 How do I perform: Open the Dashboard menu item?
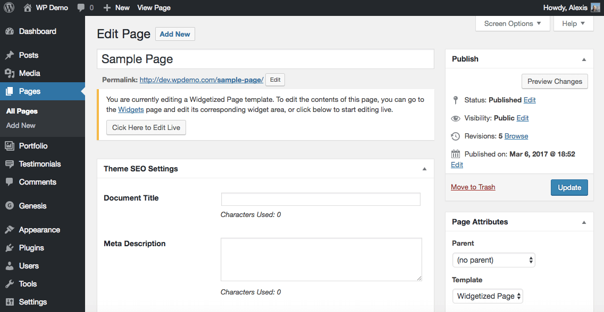(x=37, y=31)
